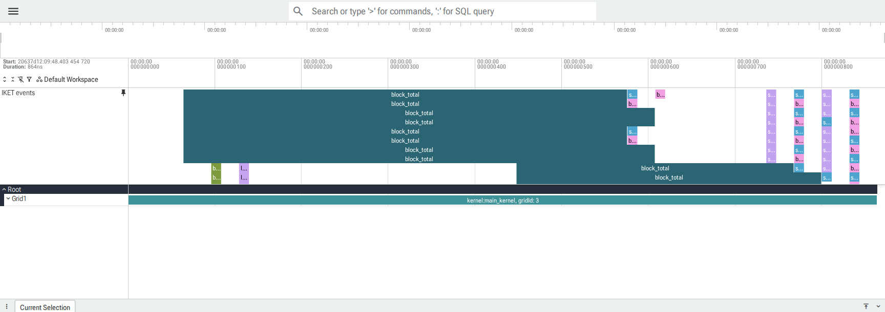Click the Duration: 864ns text
This screenshot has height=312, width=885.
tap(23, 67)
